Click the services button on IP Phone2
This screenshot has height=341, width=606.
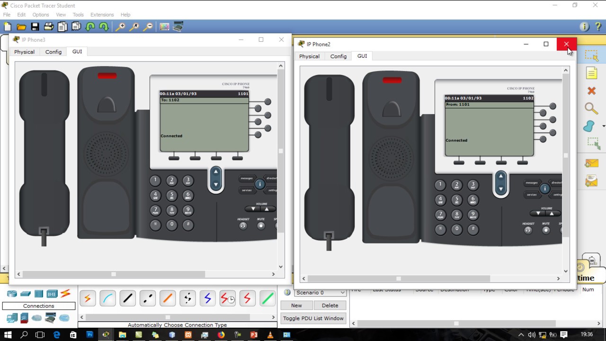tap(532, 195)
